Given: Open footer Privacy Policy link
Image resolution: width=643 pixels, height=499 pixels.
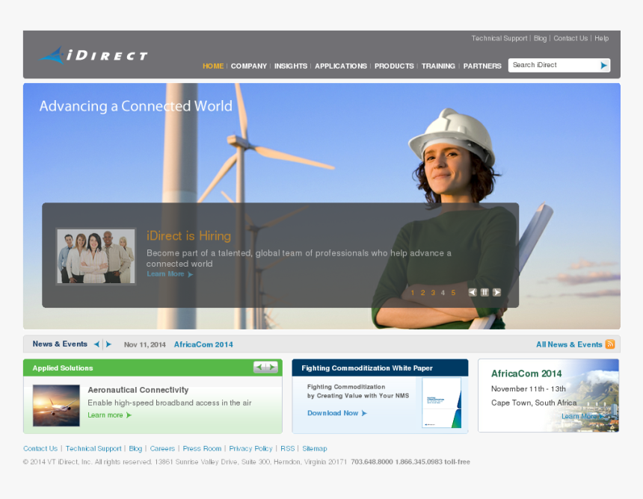Looking at the screenshot, I should coord(250,449).
